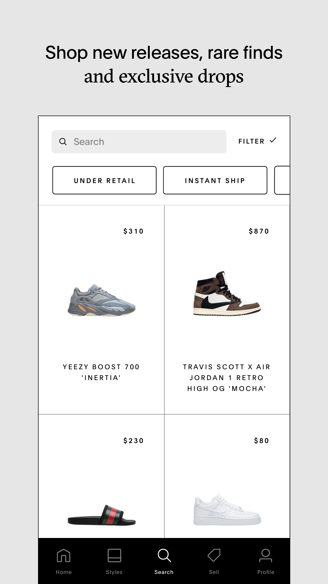This screenshot has height=584, width=328.
Task: Toggle the UNDER RETAIL filter chip
Action: (x=104, y=180)
